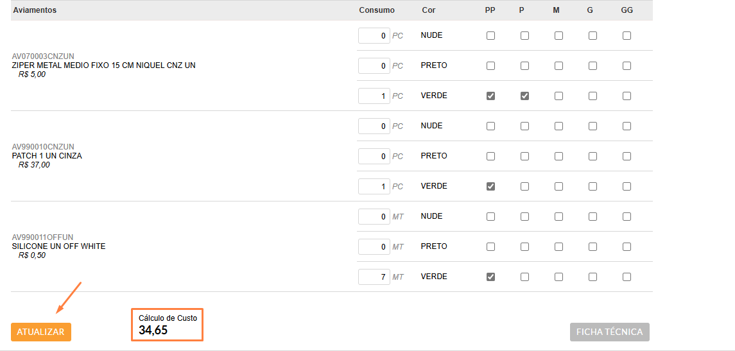Enable M size for zipper VERDE row
Screen dimensions: 735x351
pos(559,96)
